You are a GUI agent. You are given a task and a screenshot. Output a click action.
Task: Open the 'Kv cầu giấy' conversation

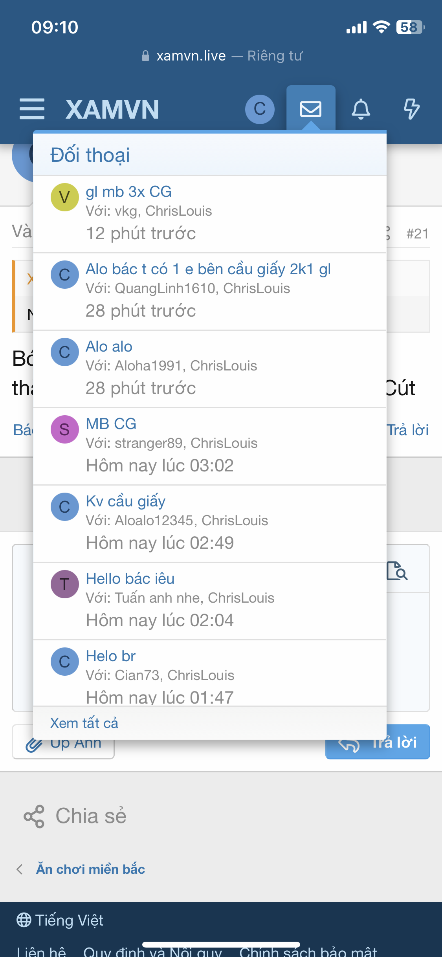pos(126,501)
